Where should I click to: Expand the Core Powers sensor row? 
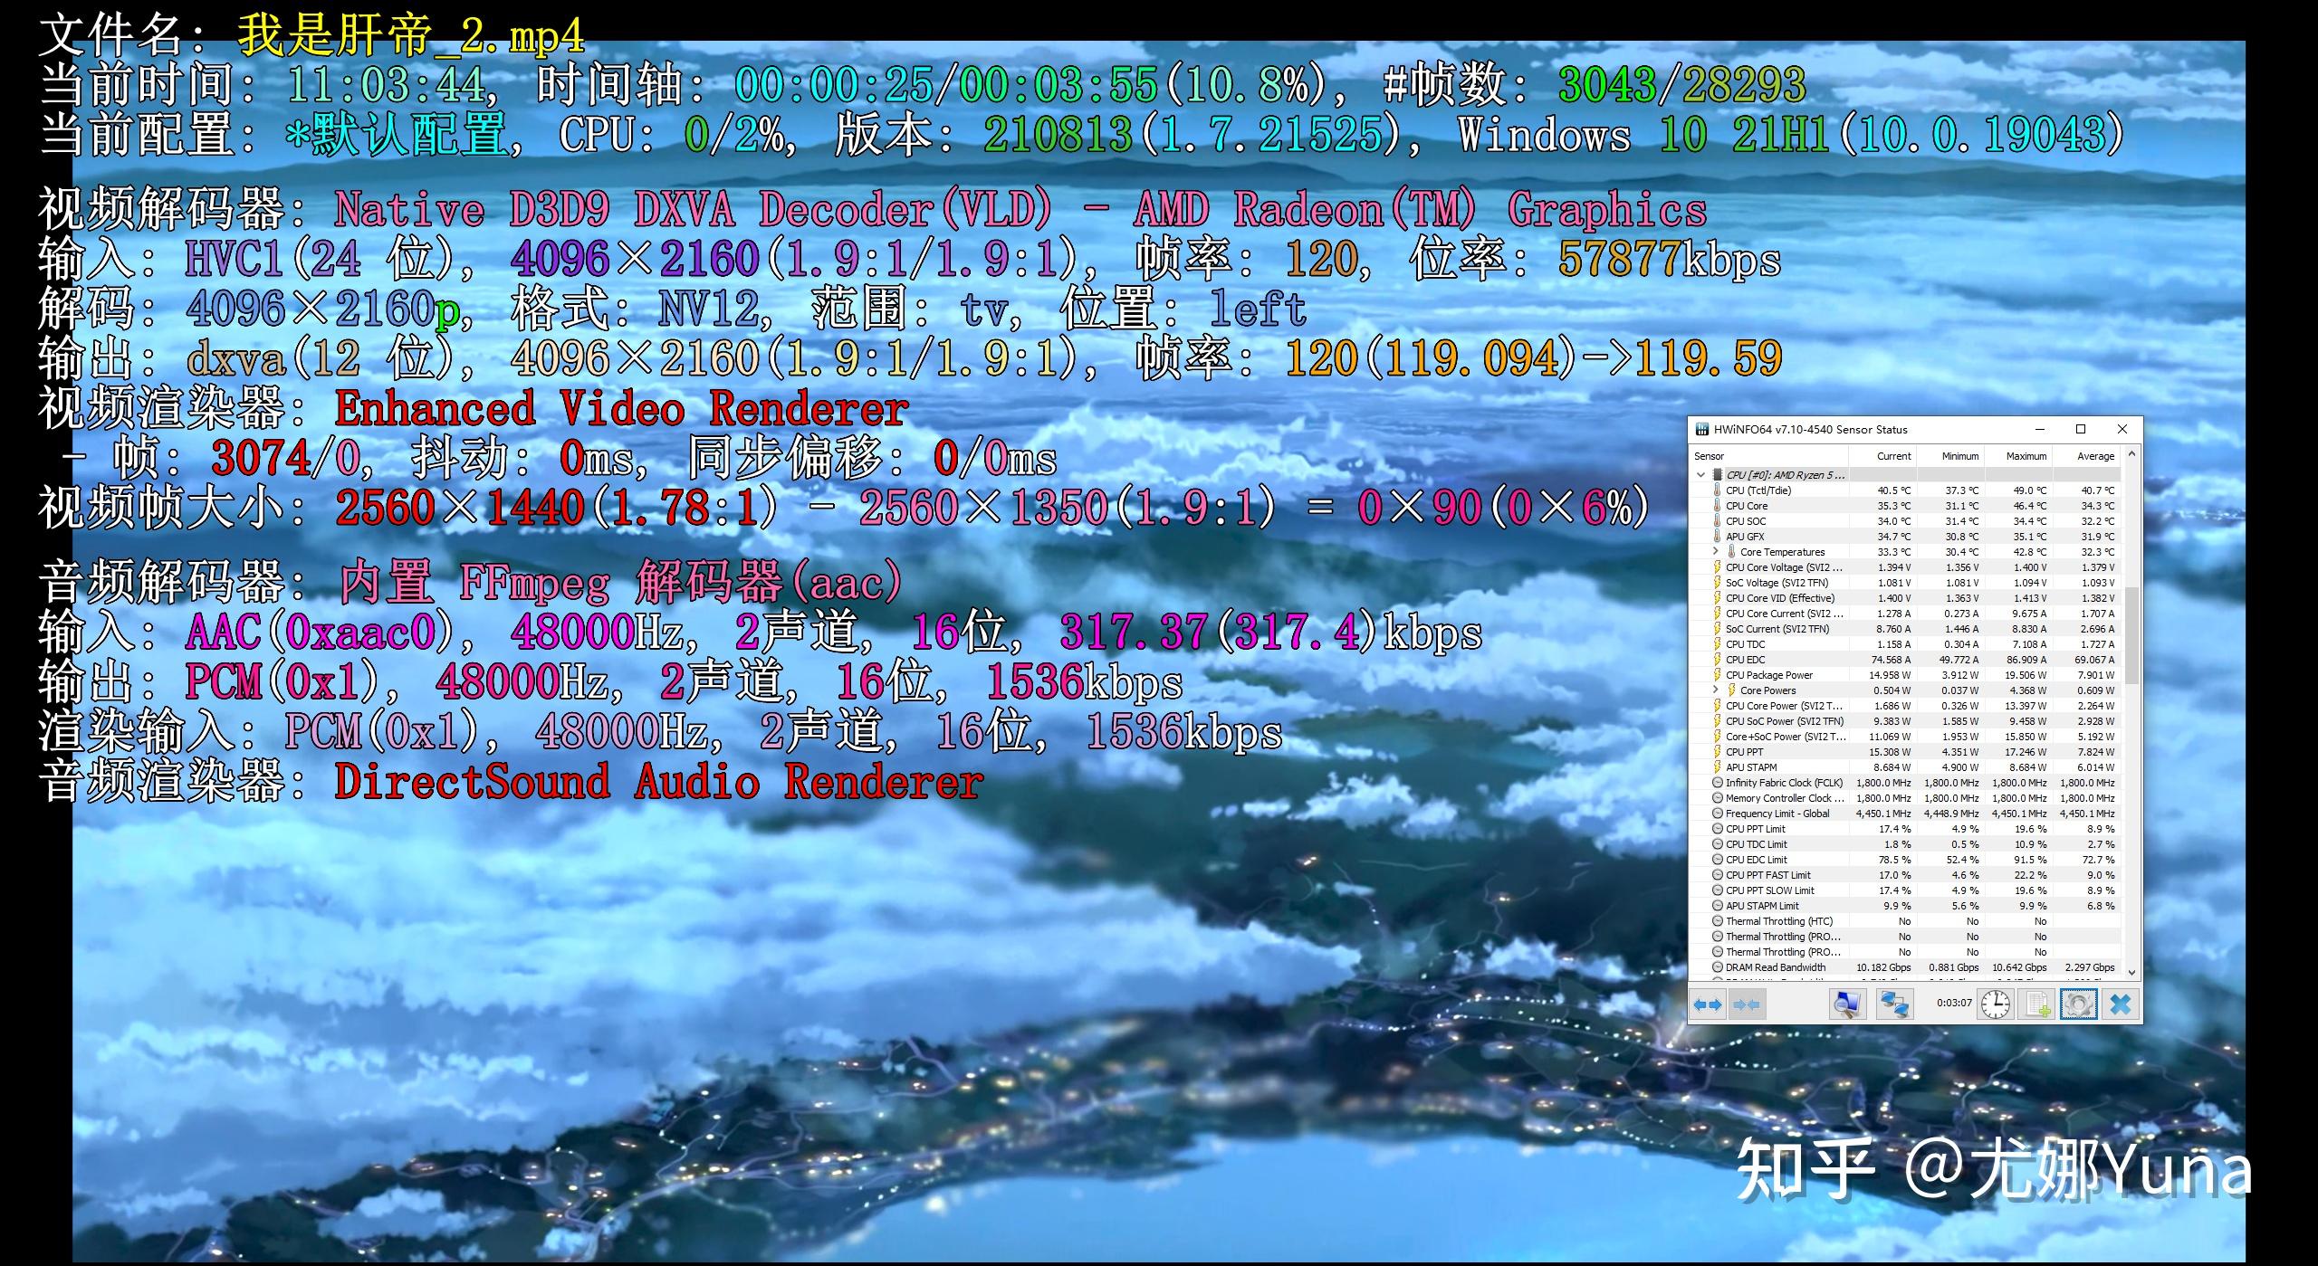click(1715, 690)
